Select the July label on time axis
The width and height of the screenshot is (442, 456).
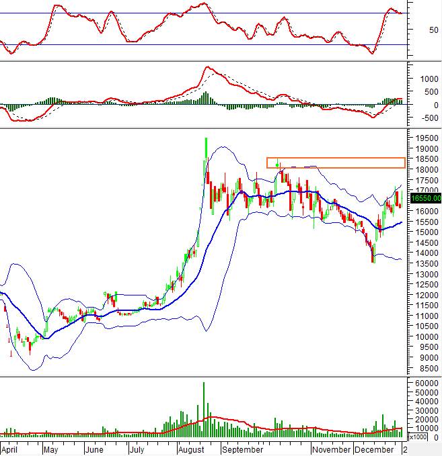[137, 449]
